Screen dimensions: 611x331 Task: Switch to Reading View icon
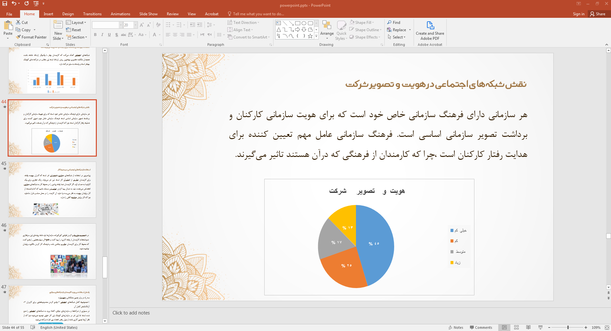tap(529, 327)
